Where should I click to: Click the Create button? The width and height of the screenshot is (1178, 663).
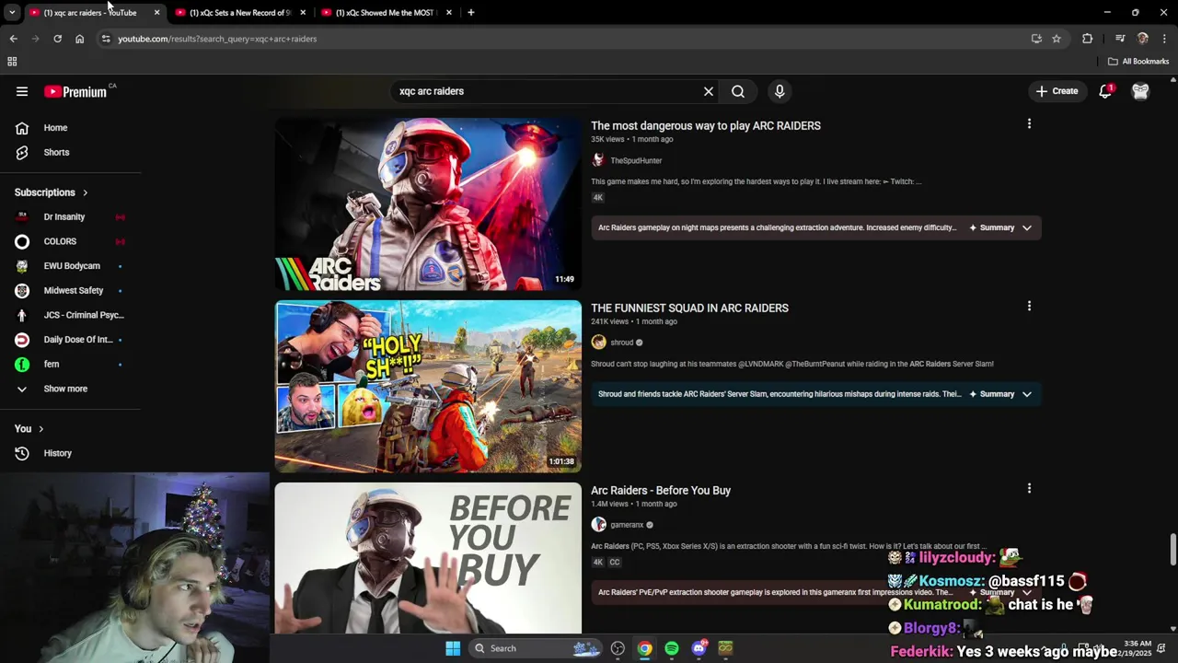point(1057,91)
